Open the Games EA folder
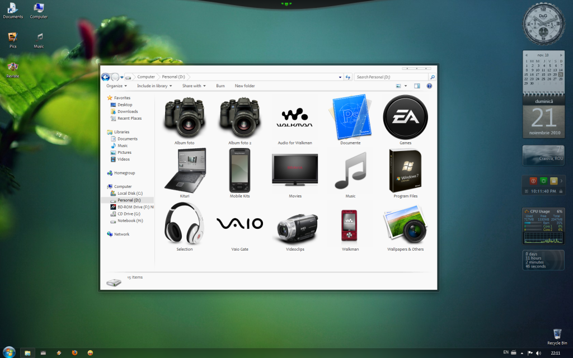Image resolution: width=573 pixels, height=358 pixels. 405,117
